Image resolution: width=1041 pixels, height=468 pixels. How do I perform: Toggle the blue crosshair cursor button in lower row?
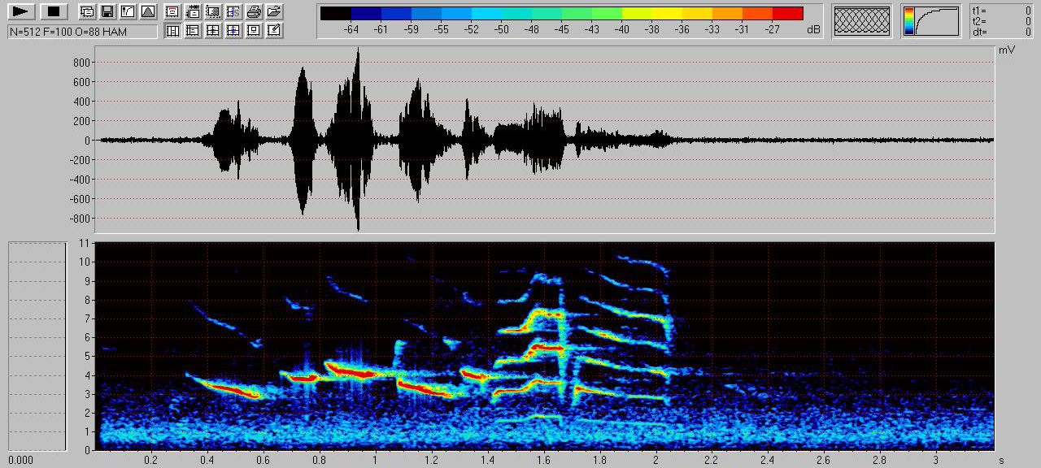233,31
